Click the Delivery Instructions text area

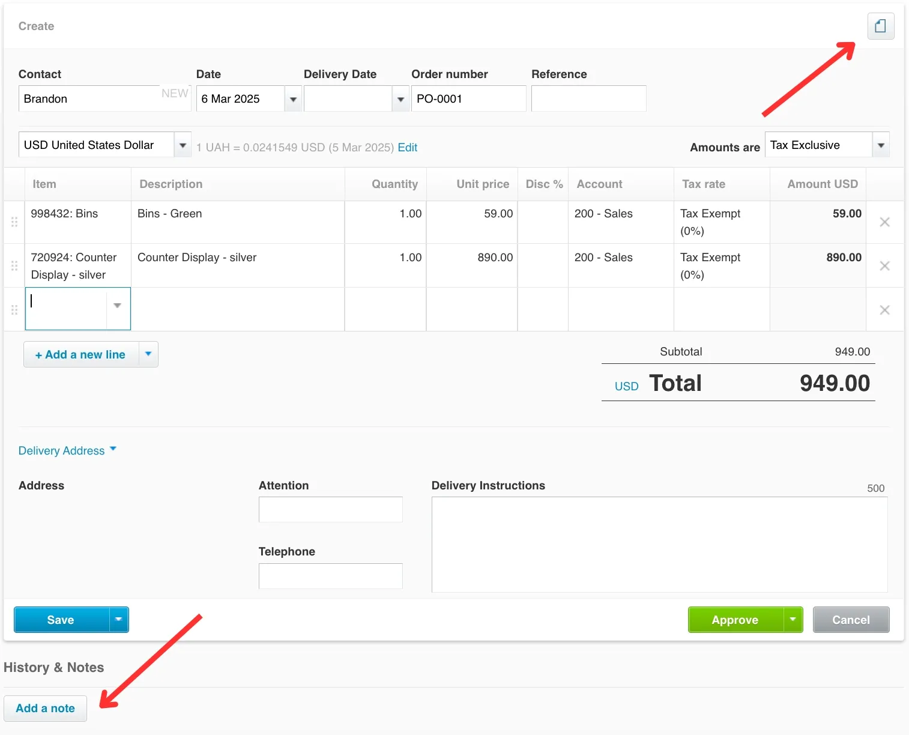pyautogui.click(x=659, y=544)
